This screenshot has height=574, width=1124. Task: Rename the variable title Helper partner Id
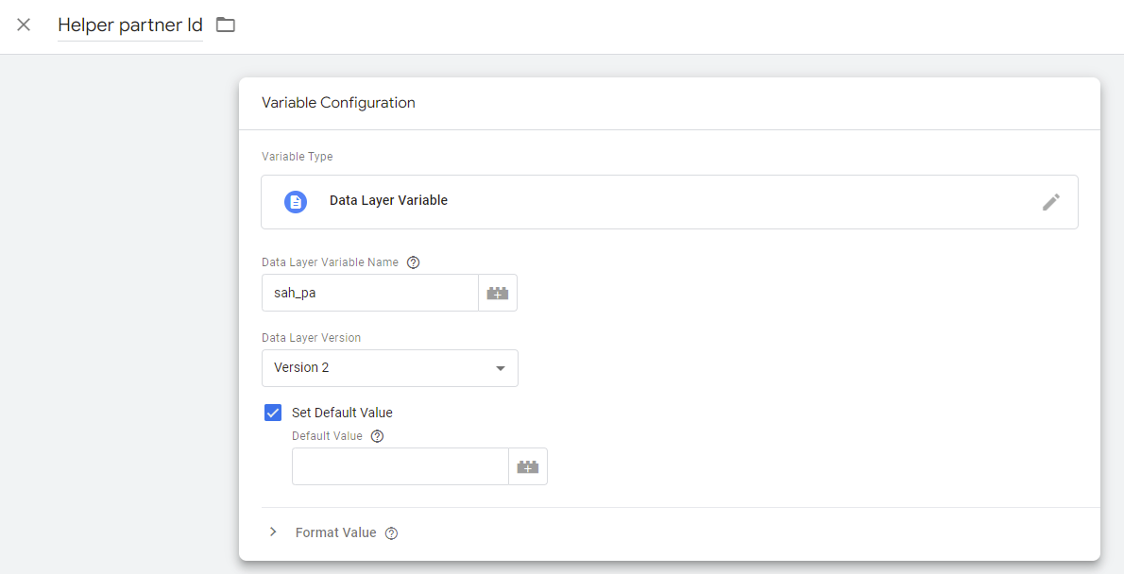click(129, 25)
